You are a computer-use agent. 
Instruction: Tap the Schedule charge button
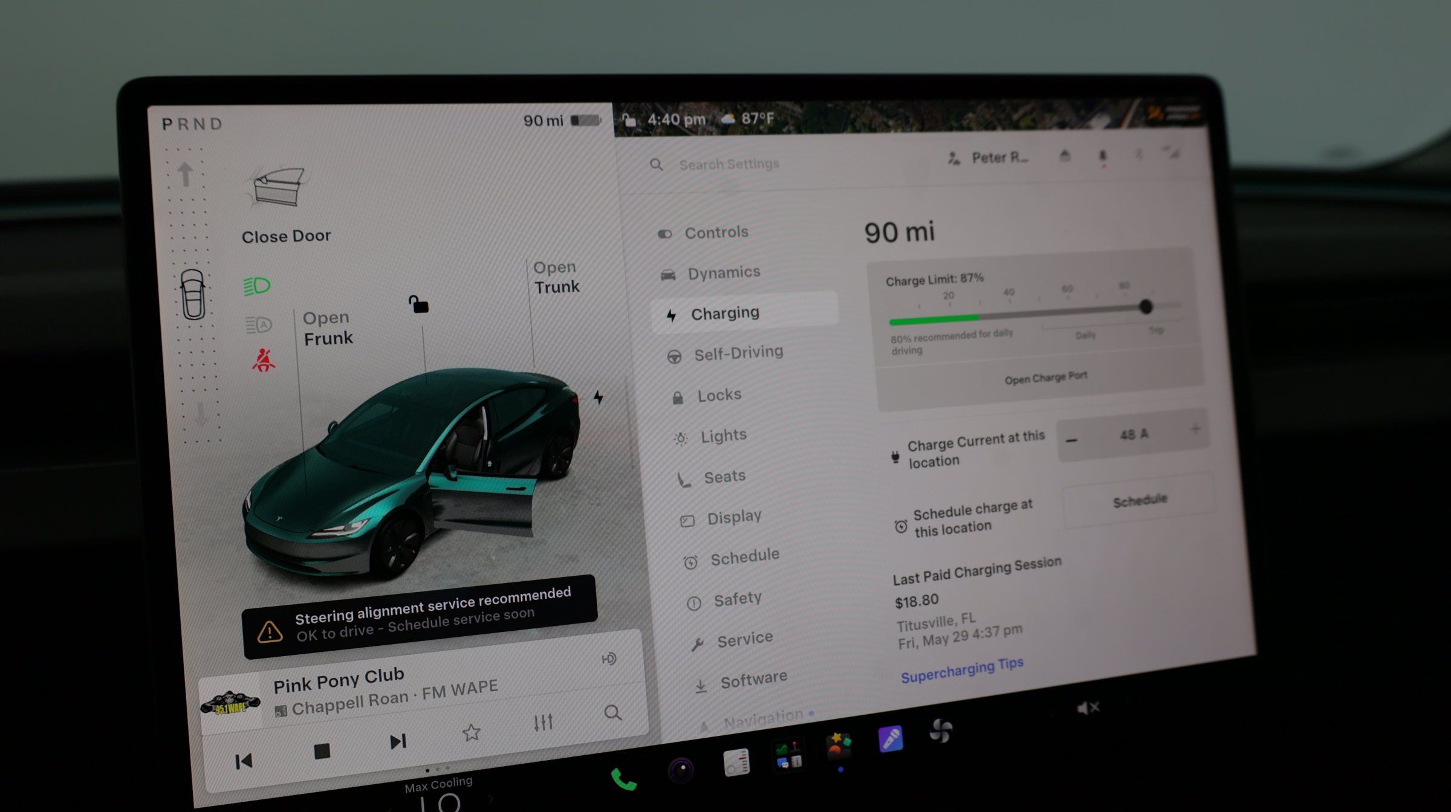pos(1139,501)
